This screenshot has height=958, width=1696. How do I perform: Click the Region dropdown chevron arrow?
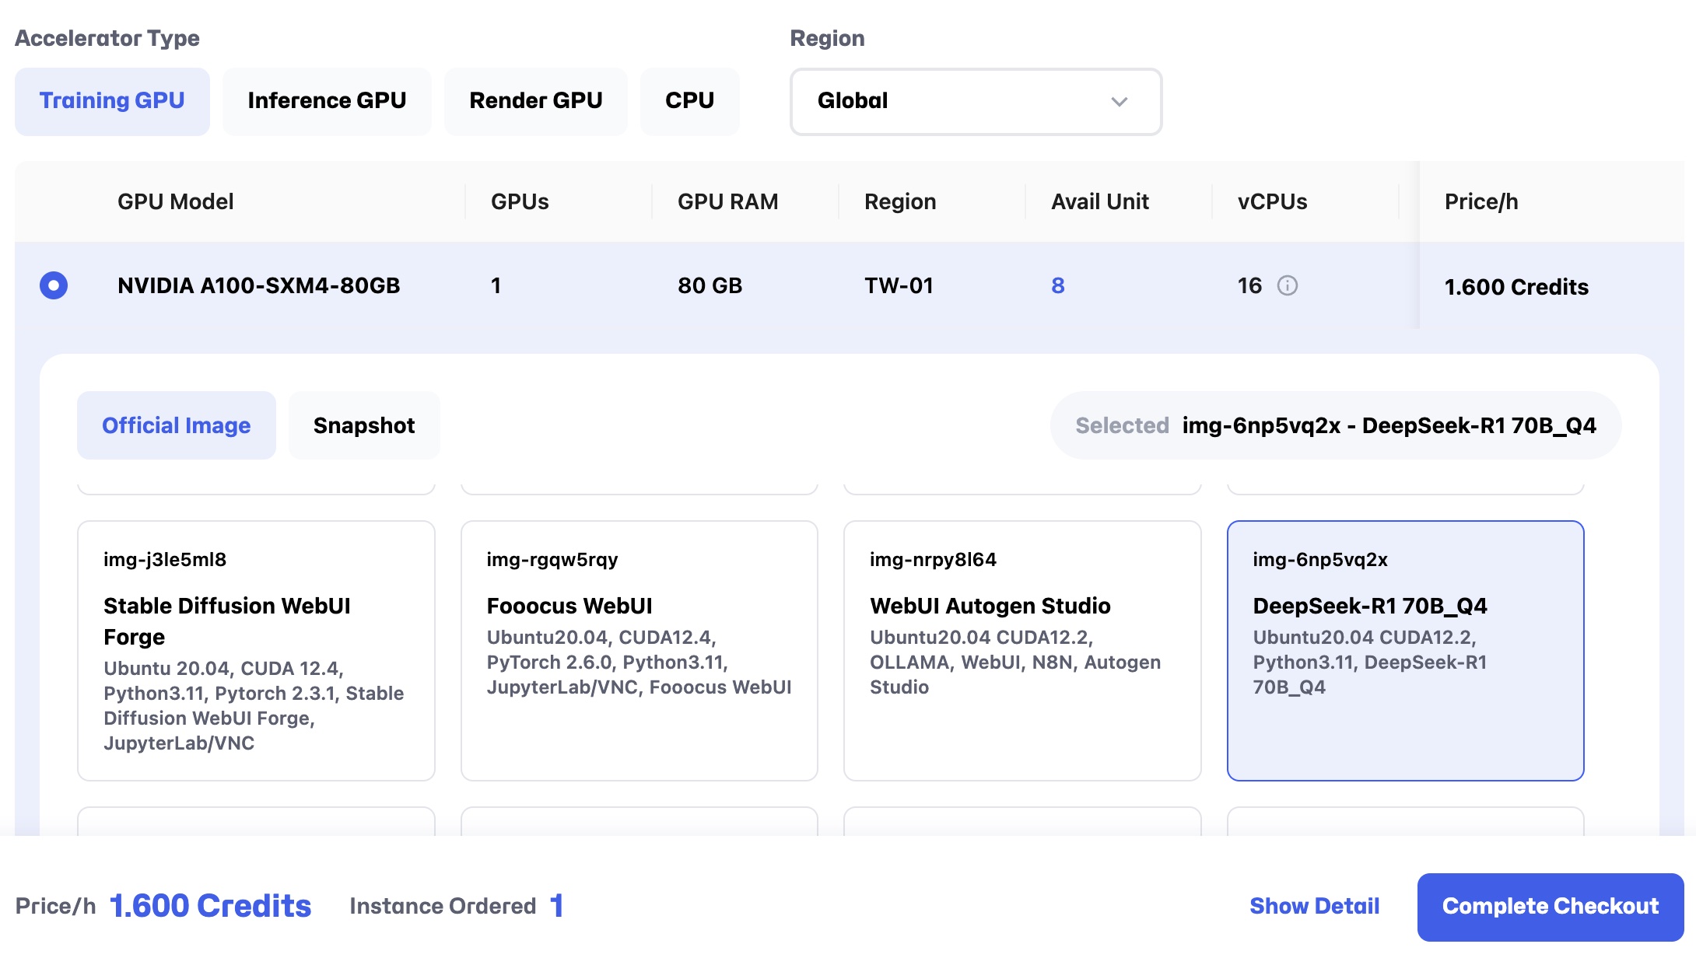[x=1119, y=102]
